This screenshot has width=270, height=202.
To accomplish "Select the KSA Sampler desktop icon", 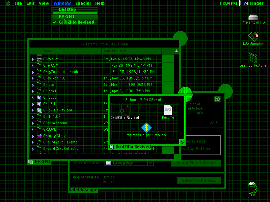I will [x=253, y=36].
